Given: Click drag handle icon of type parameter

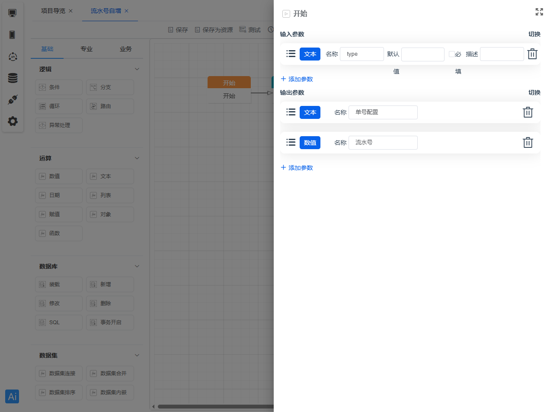Looking at the screenshot, I should click(291, 54).
